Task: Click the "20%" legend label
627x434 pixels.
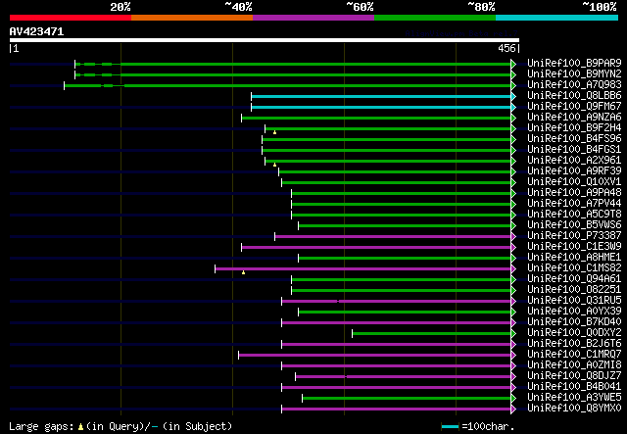Action: (121, 7)
